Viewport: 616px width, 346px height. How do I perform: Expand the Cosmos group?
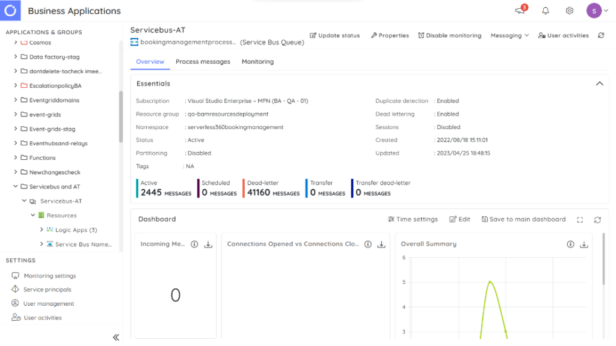point(15,43)
